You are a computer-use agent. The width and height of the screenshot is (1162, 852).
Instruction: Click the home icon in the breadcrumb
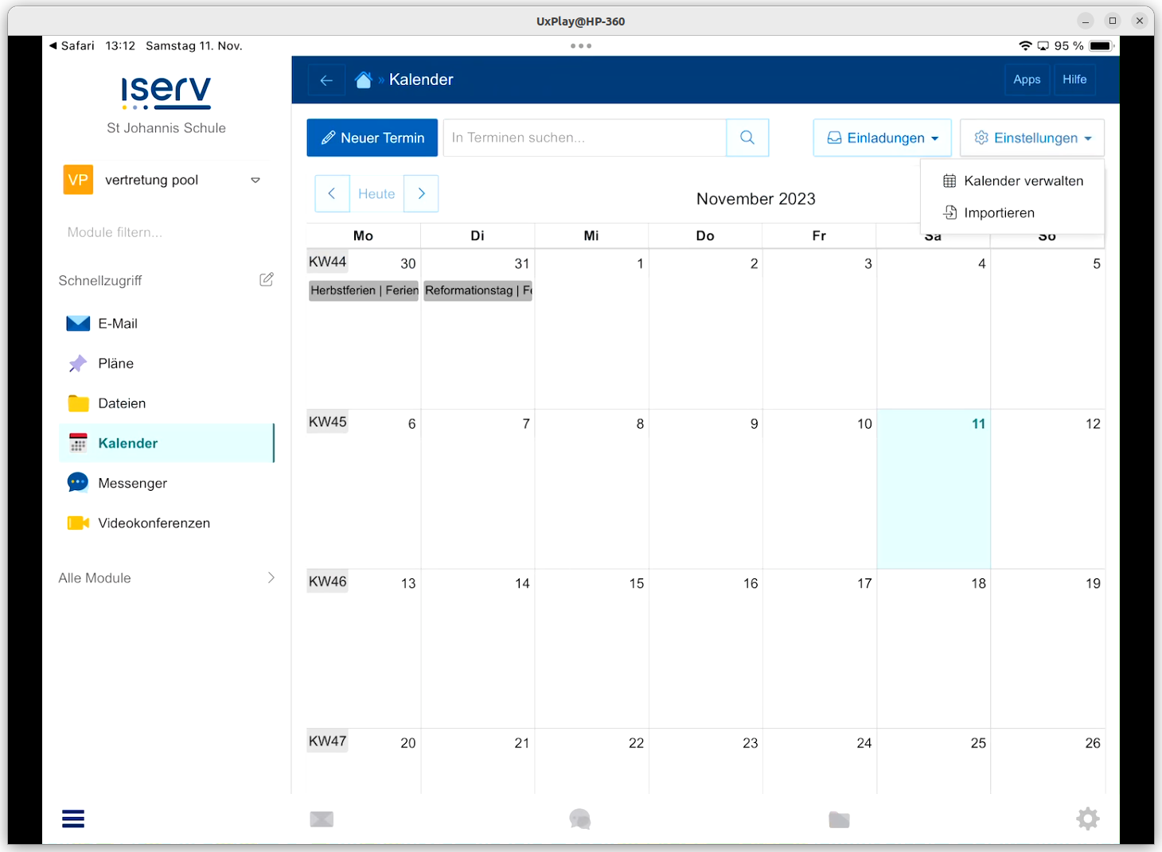(364, 79)
